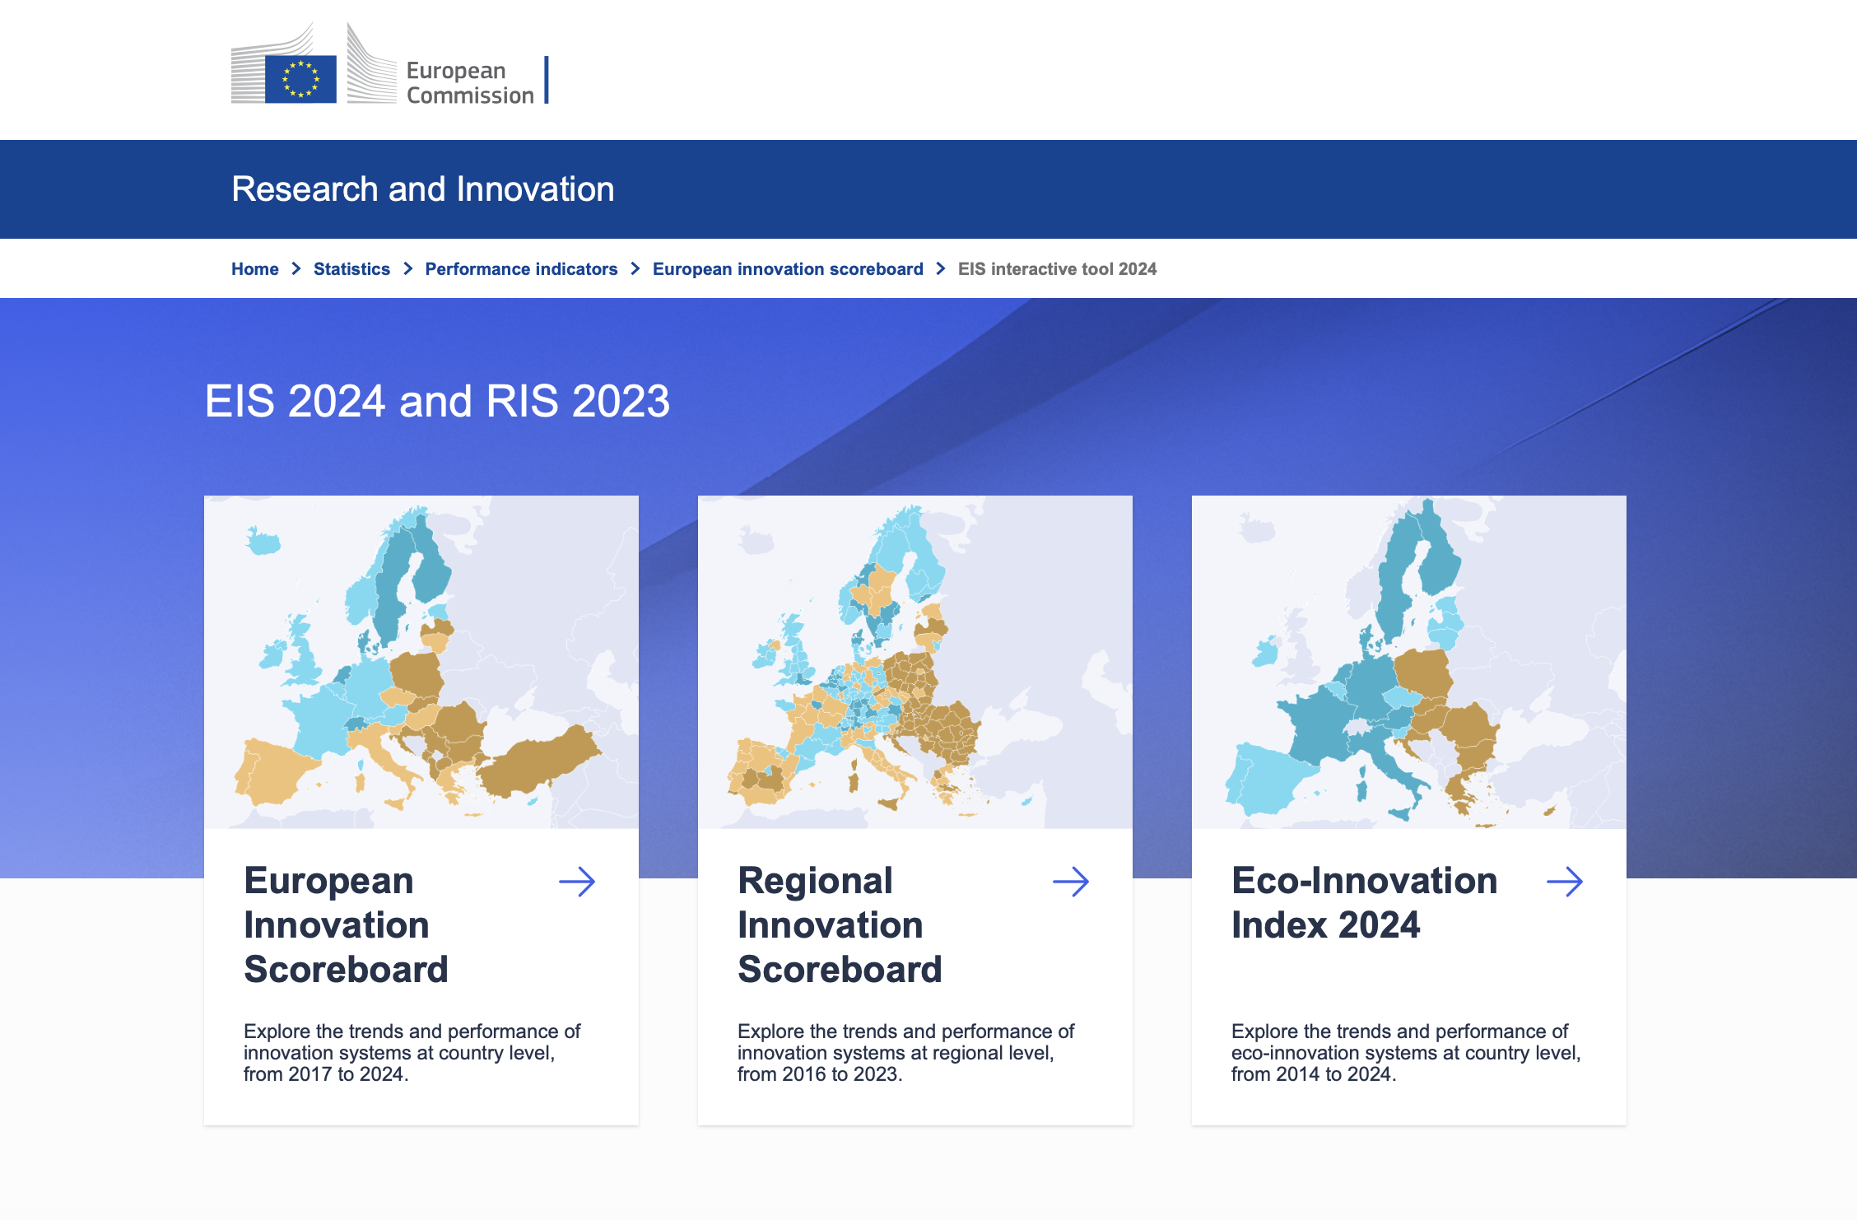Click the Eco-Innovation Index 2024 heading
This screenshot has width=1857, height=1220.
click(x=1364, y=903)
